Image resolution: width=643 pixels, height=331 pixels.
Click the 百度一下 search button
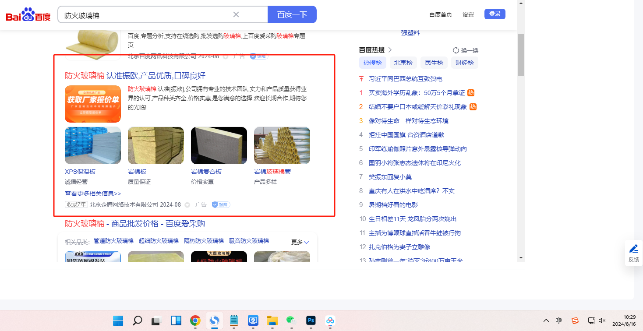pyautogui.click(x=292, y=14)
